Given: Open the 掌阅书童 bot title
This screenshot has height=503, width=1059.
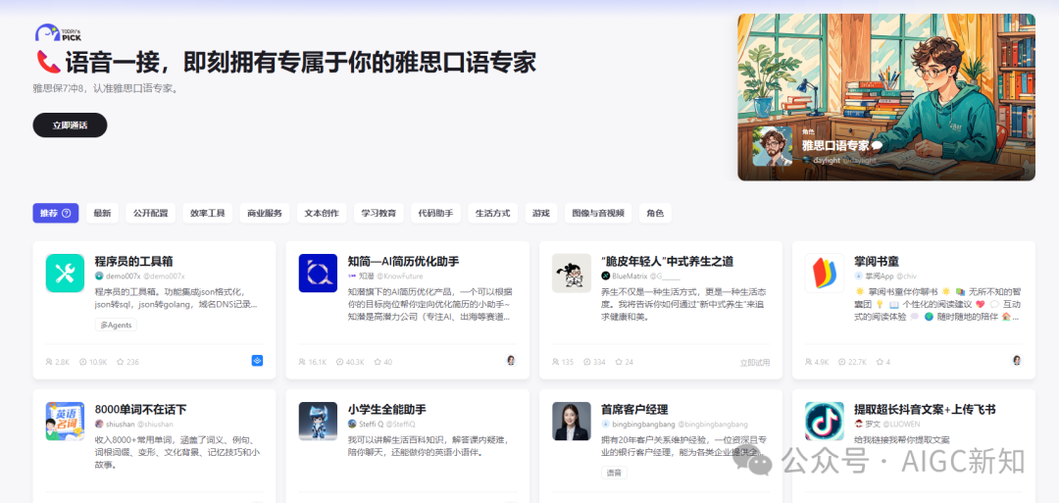Looking at the screenshot, I should click(876, 261).
